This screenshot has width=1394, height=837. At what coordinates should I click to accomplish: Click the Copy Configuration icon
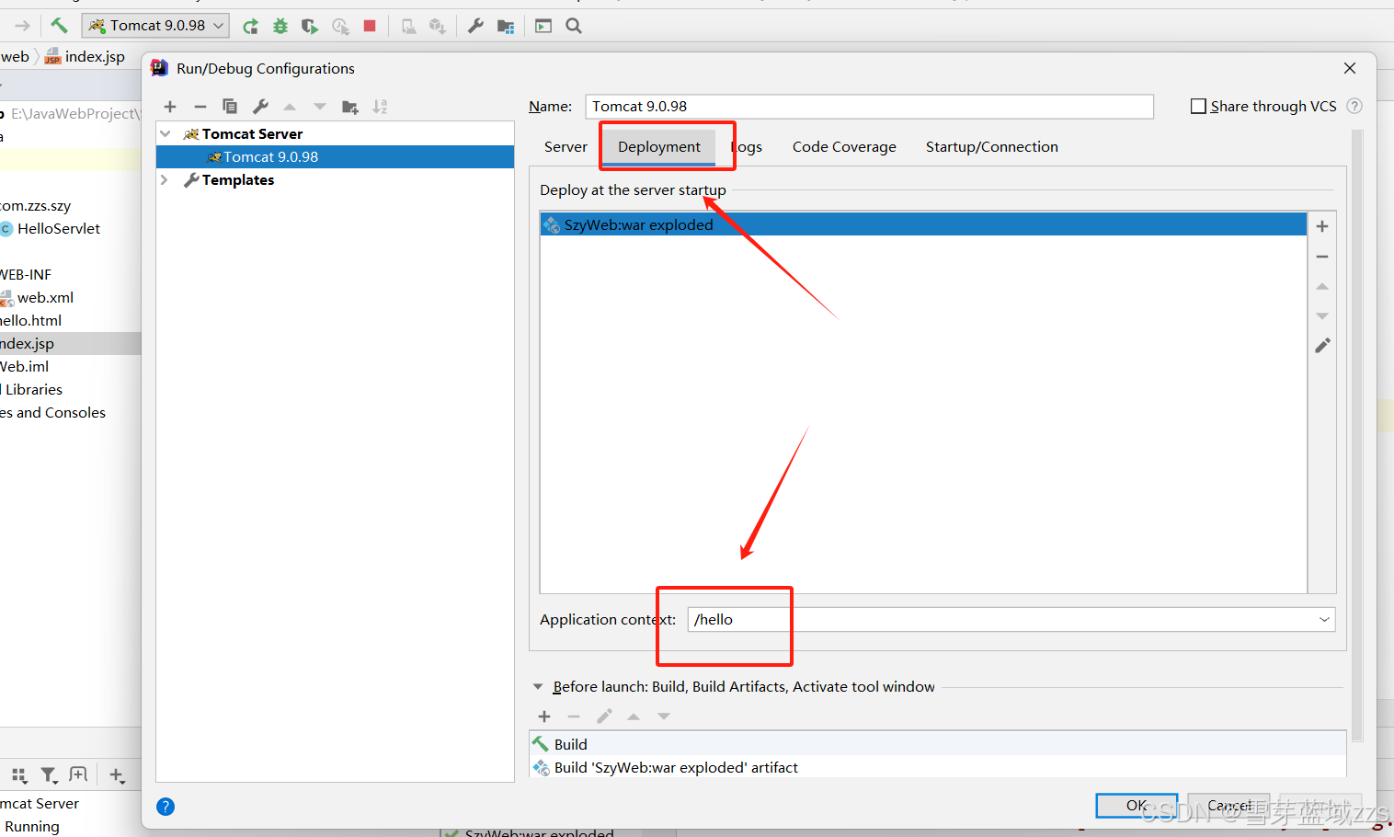click(230, 107)
